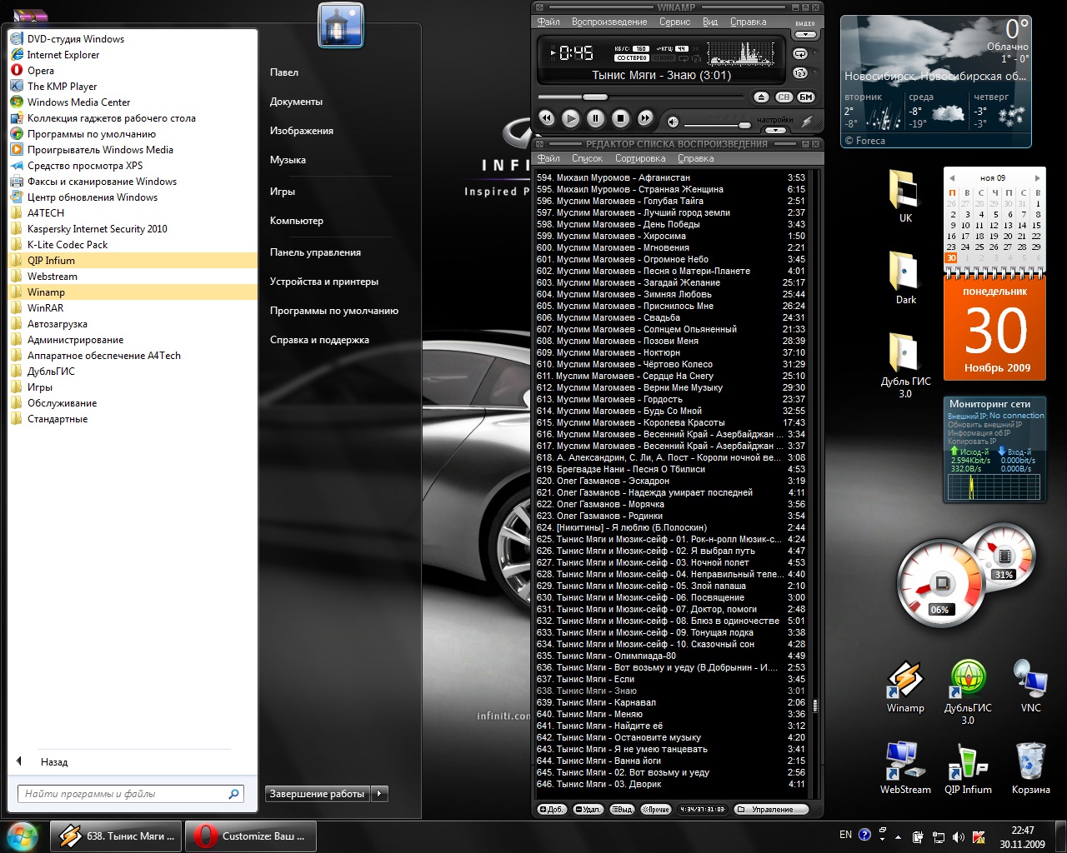Skip to next track in Winamp

[x=645, y=118]
